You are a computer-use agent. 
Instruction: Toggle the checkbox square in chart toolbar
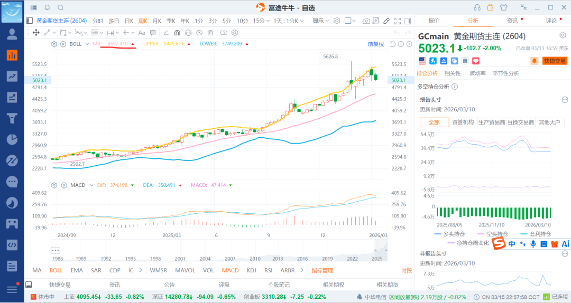pyautogui.click(x=348, y=21)
